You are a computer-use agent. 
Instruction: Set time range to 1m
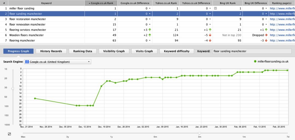244,137
